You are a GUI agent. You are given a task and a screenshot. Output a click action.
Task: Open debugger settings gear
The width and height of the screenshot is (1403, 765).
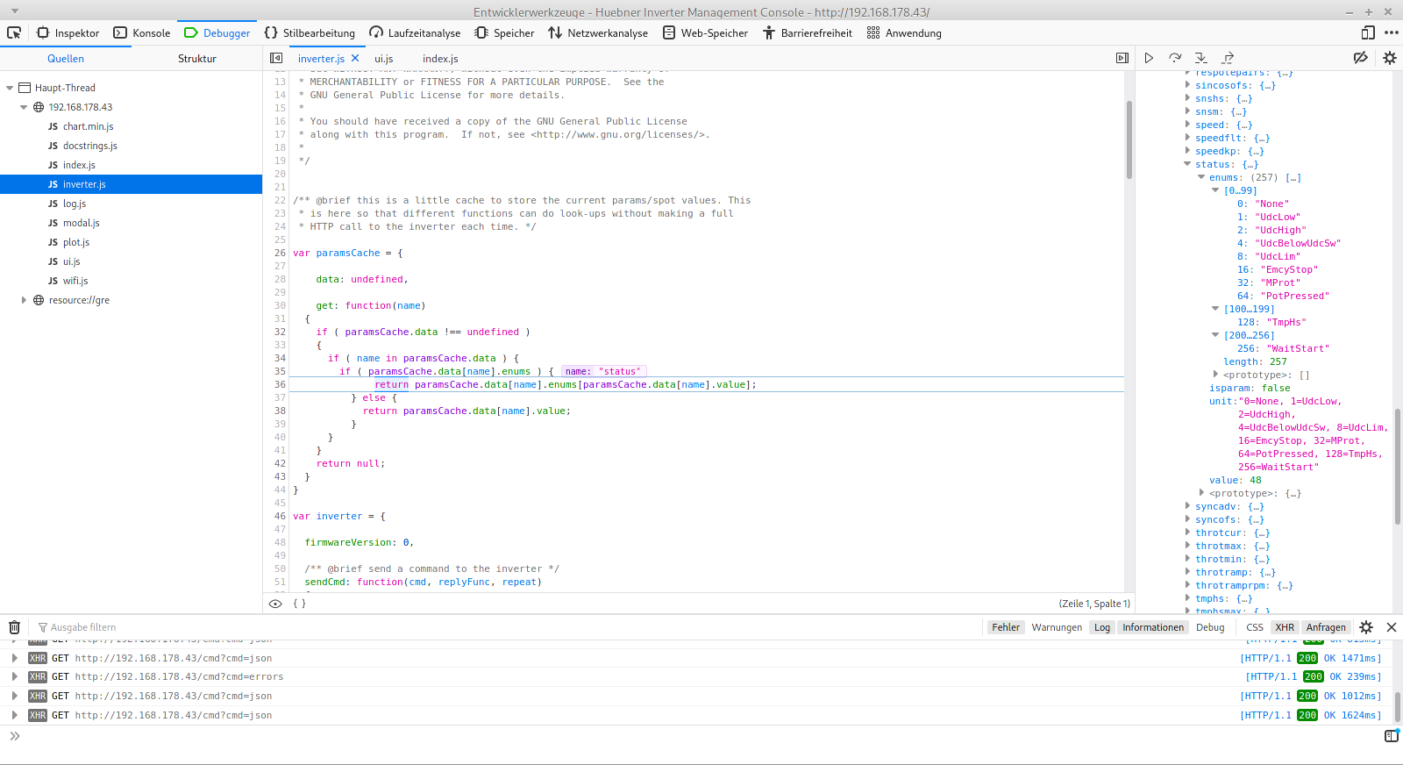[1390, 58]
